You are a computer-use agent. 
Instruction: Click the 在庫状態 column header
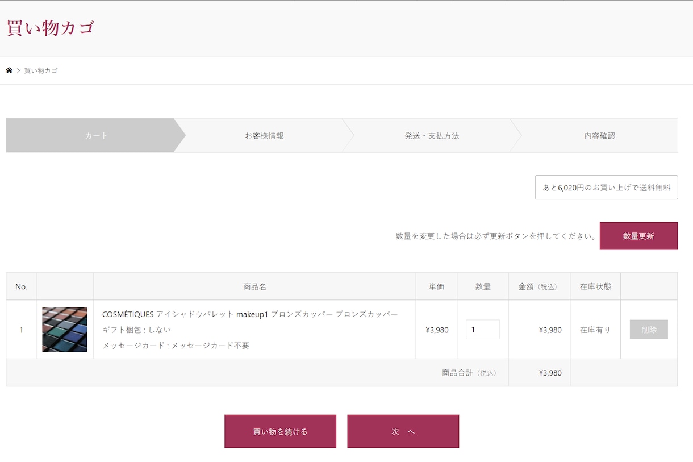tap(595, 286)
